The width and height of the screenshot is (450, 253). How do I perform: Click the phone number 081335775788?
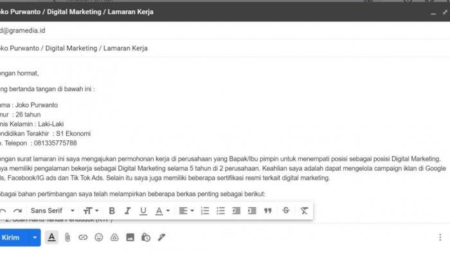tap(55, 143)
